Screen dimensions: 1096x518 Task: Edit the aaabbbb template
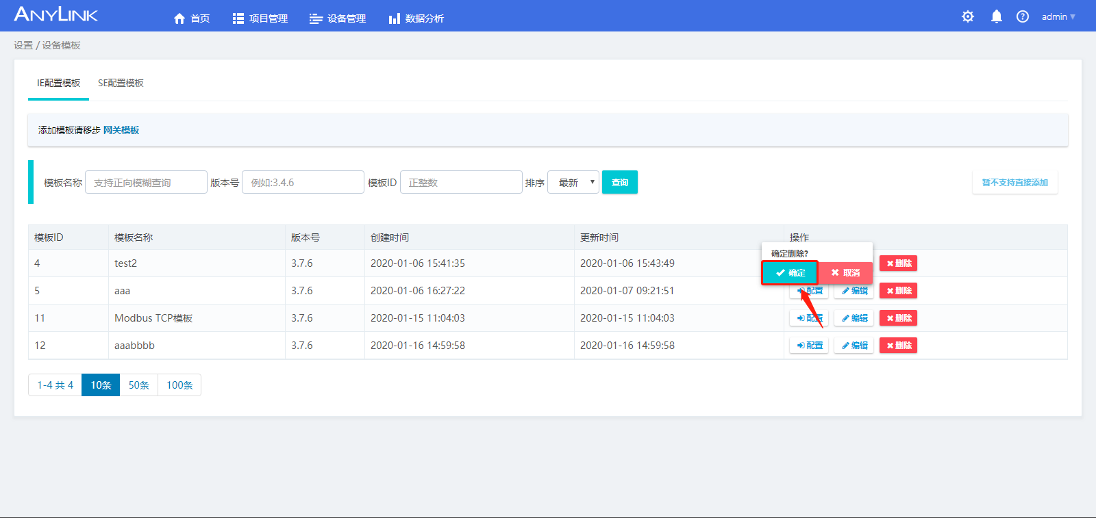point(854,346)
